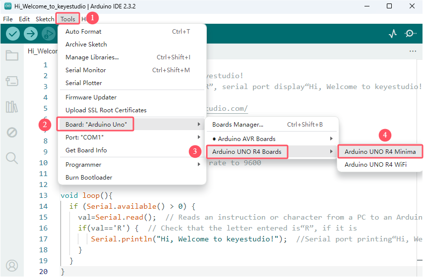The width and height of the screenshot is (424, 277).
Task: Click the Tools menu
Action: [x=67, y=19]
